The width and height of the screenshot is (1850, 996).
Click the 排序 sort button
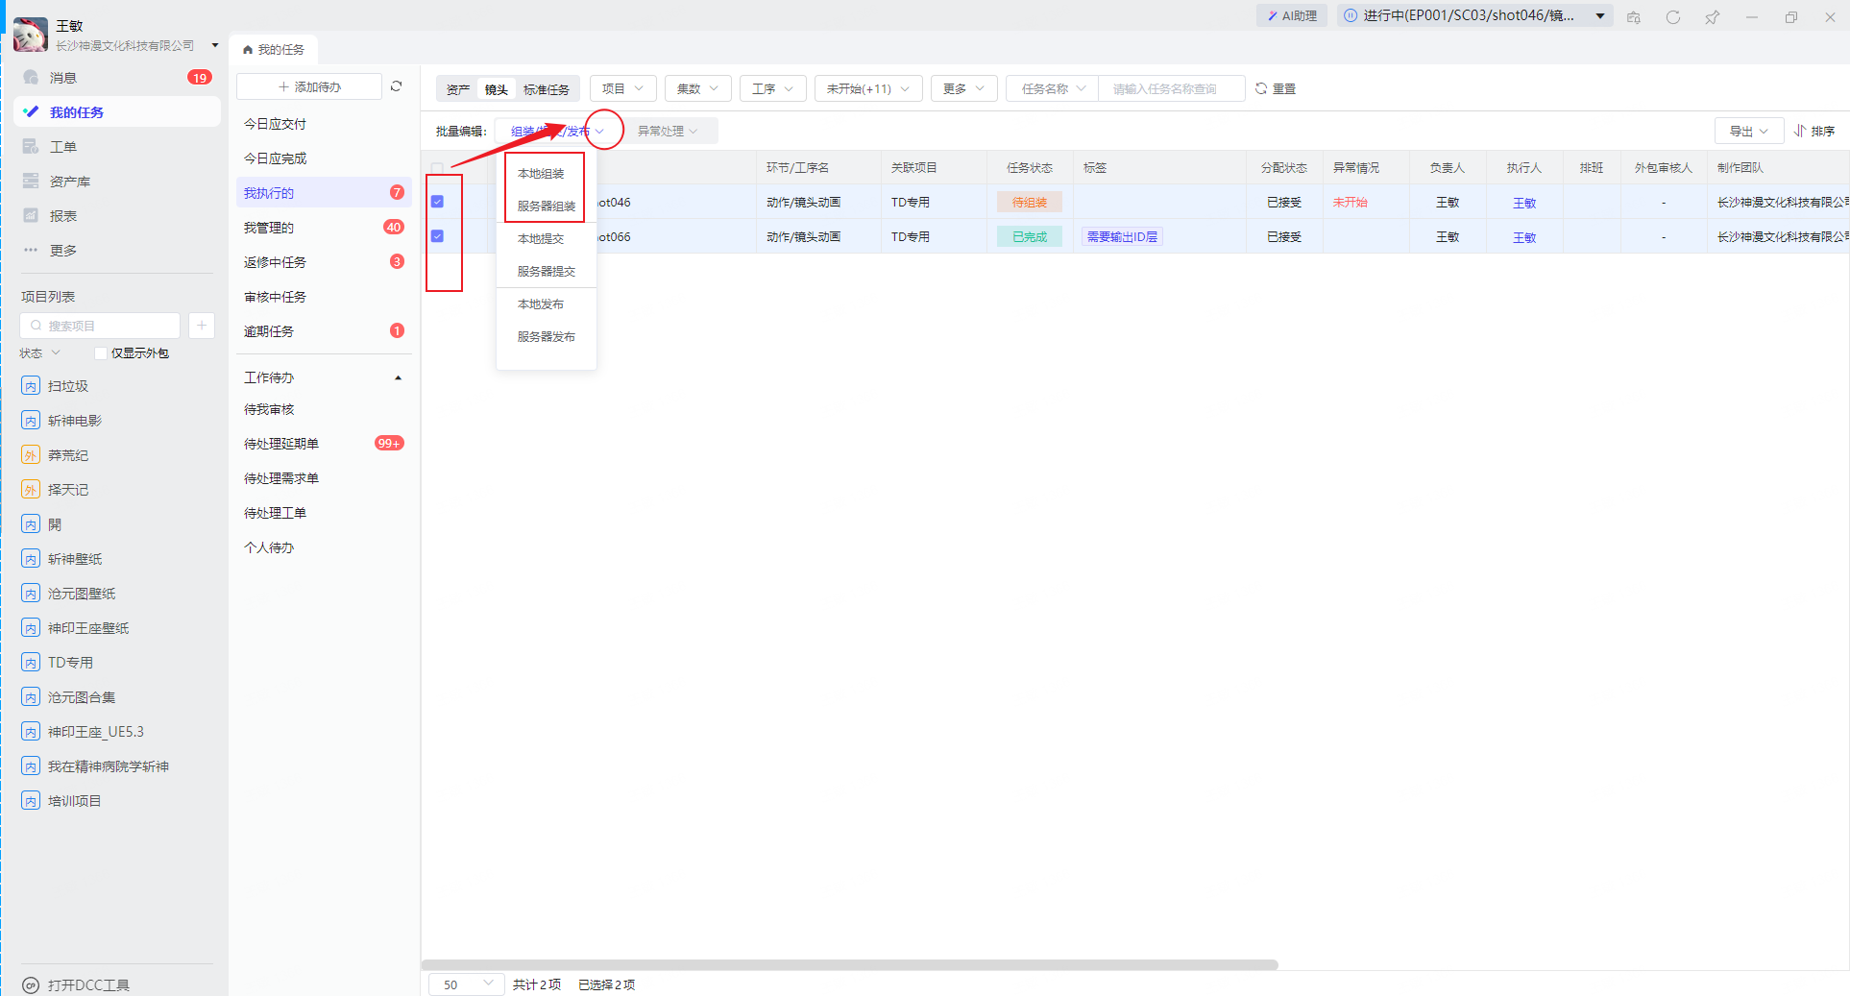(1814, 131)
